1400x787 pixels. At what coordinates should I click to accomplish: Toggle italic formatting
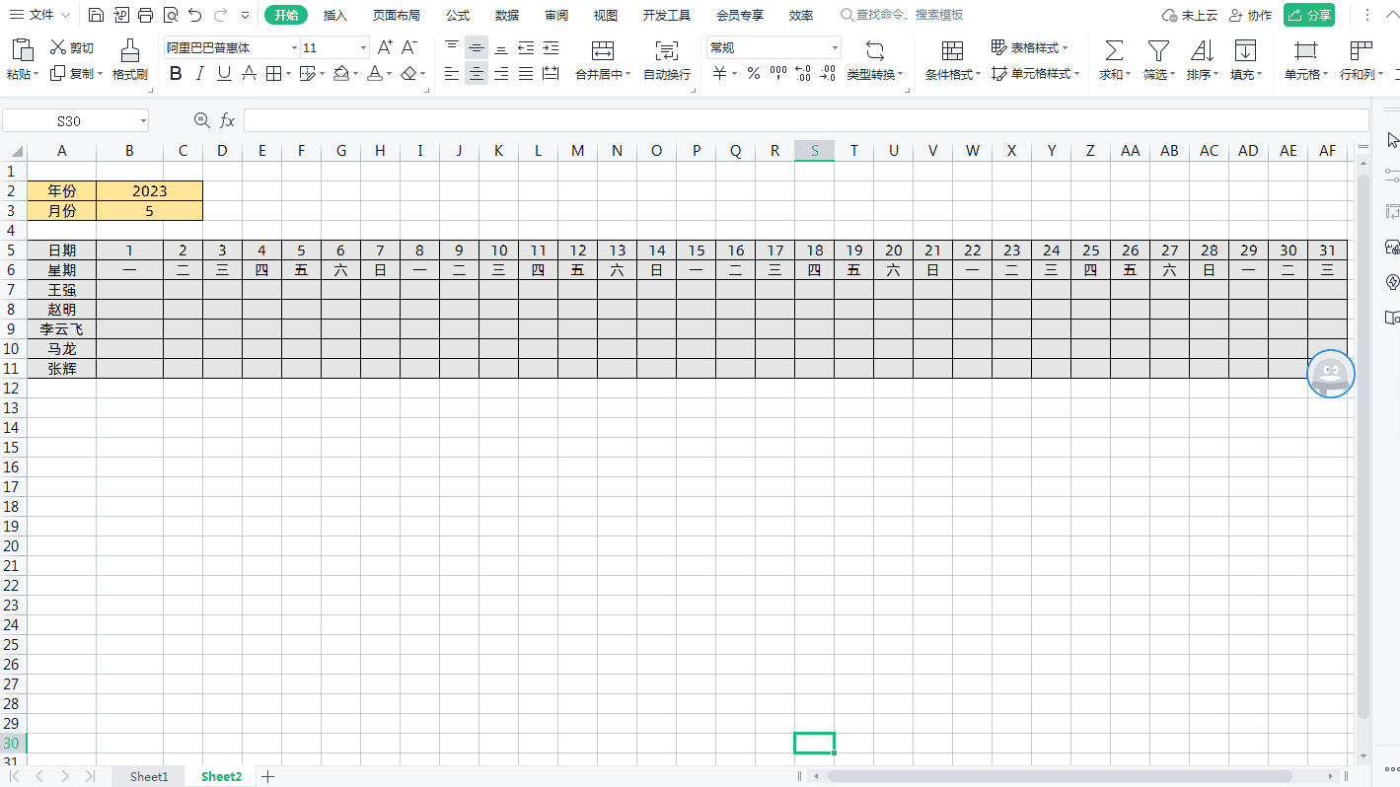click(x=200, y=73)
